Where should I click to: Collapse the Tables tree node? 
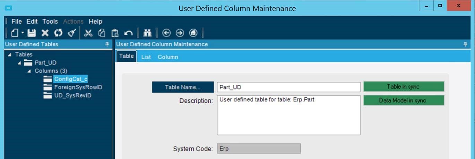tap(9, 55)
